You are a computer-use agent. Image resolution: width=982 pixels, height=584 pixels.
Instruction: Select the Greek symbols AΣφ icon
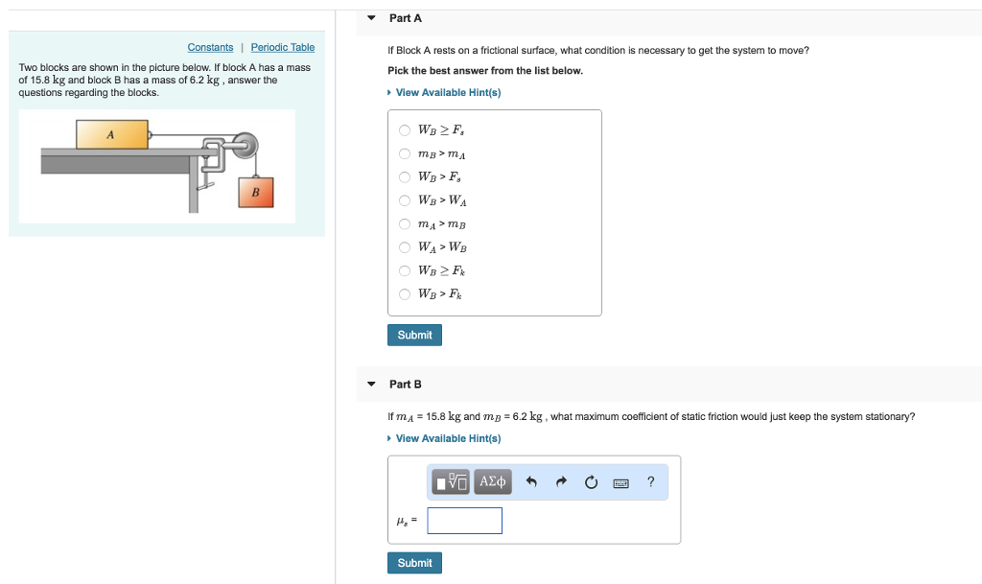click(491, 481)
